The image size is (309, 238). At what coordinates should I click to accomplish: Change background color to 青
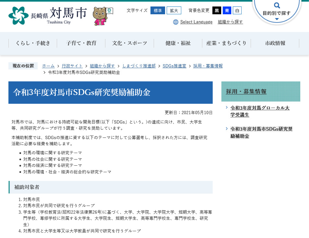tap(227, 10)
